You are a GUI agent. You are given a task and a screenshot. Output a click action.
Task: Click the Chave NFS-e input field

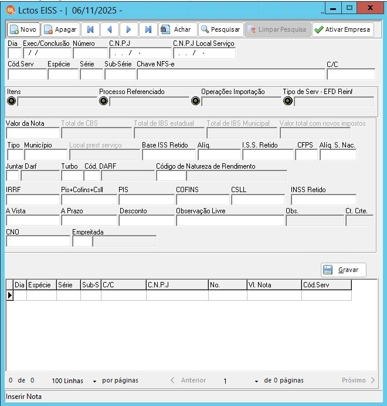(231, 74)
